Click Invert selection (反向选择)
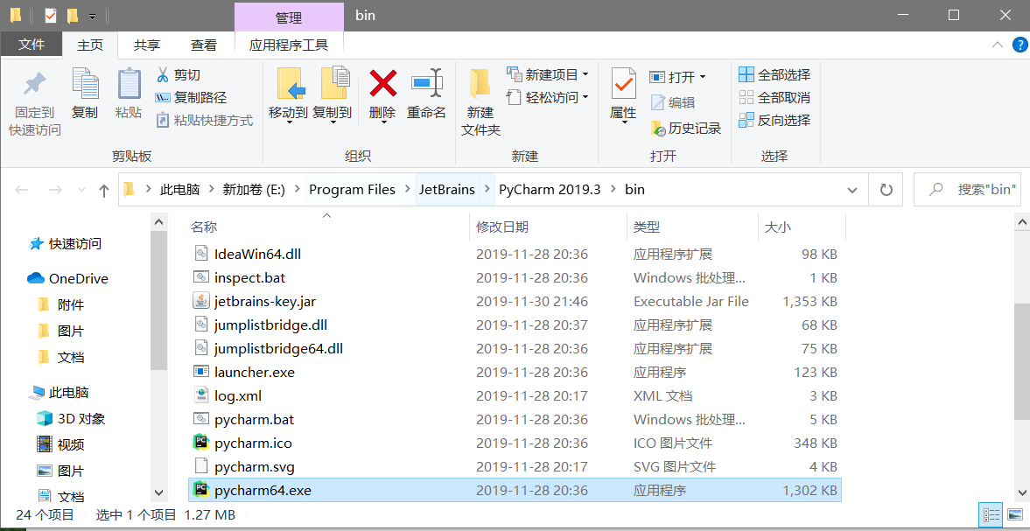 coord(774,120)
